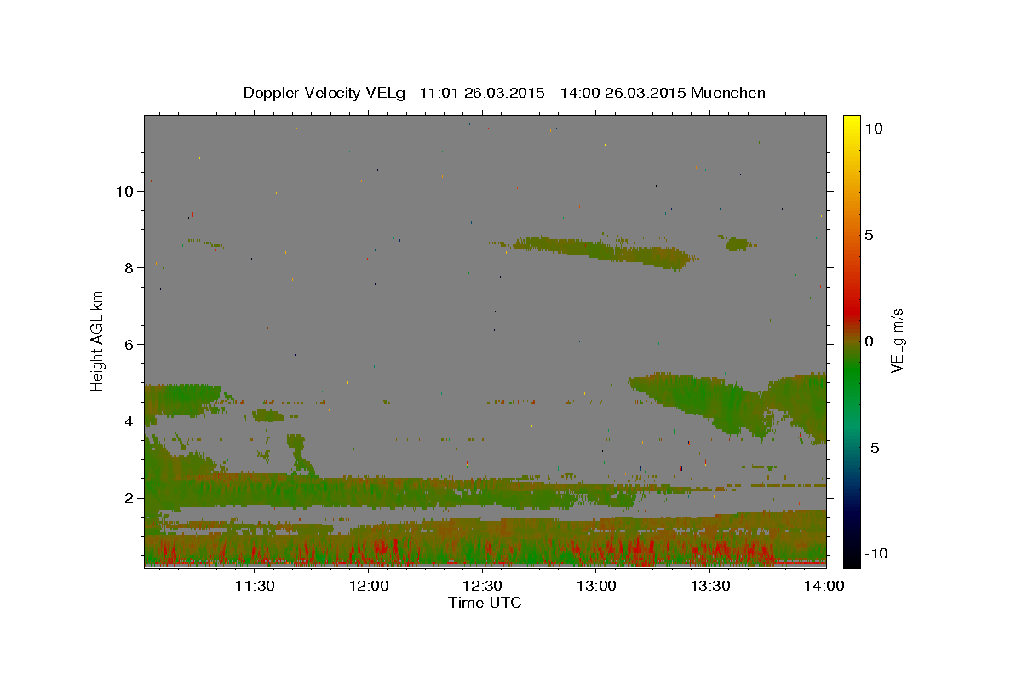The width and height of the screenshot is (1022, 681).
Task: Click the 13:30 time tick label
Action: (710, 586)
